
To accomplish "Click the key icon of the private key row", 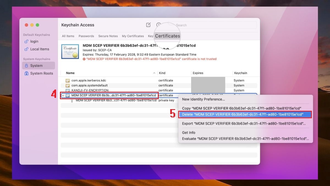I will pyautogui.click(x=72, y=101).
